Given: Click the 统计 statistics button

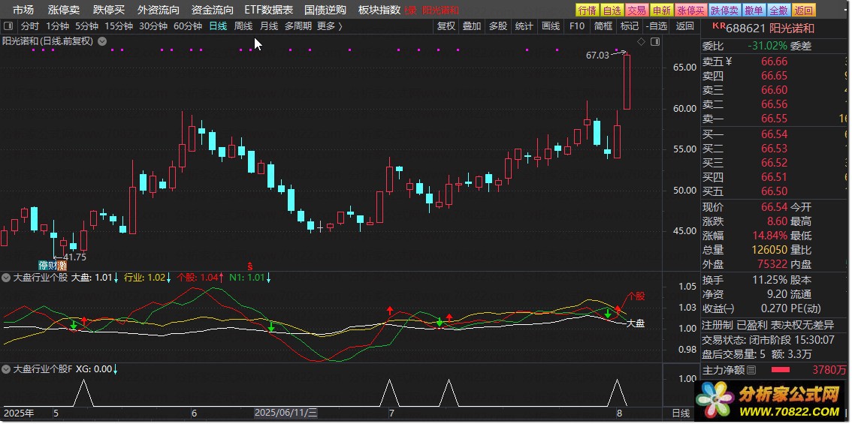Looking at the screenshot, I should tap(524, 26).
